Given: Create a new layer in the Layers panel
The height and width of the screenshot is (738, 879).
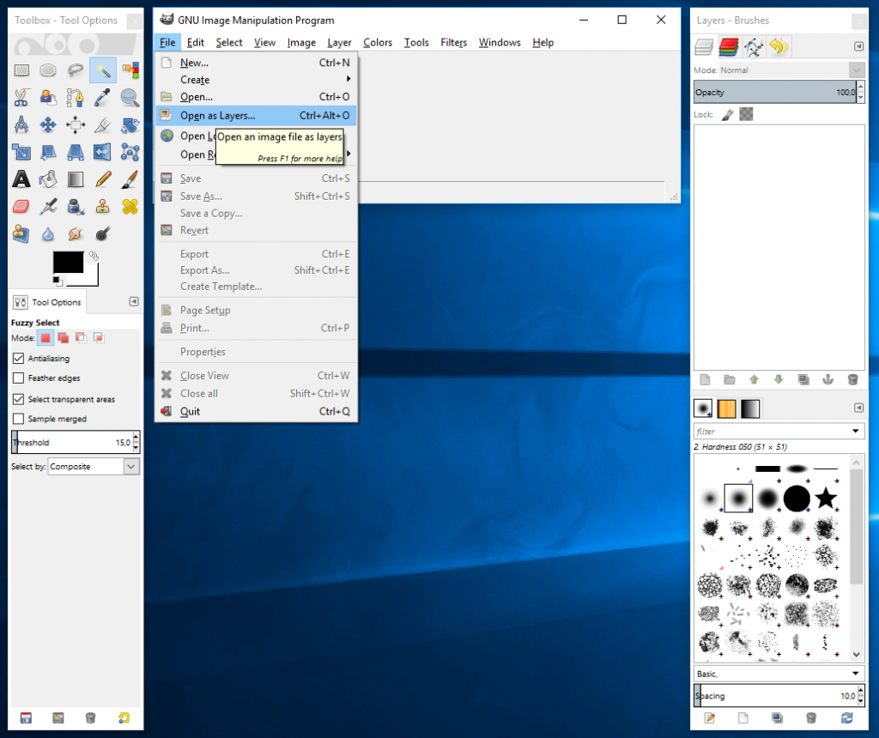Looking at the screenshot, I should click(x=706, y=379).
